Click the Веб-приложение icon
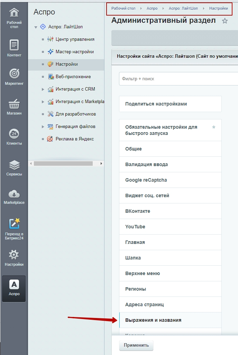This screenshot has width=238, height=355. point(51,76)
